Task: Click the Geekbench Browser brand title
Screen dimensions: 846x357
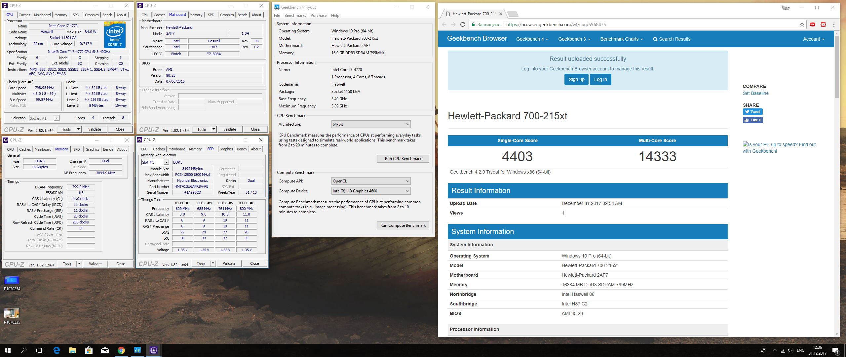Action: pyautogui.click(x=477, y=39)
